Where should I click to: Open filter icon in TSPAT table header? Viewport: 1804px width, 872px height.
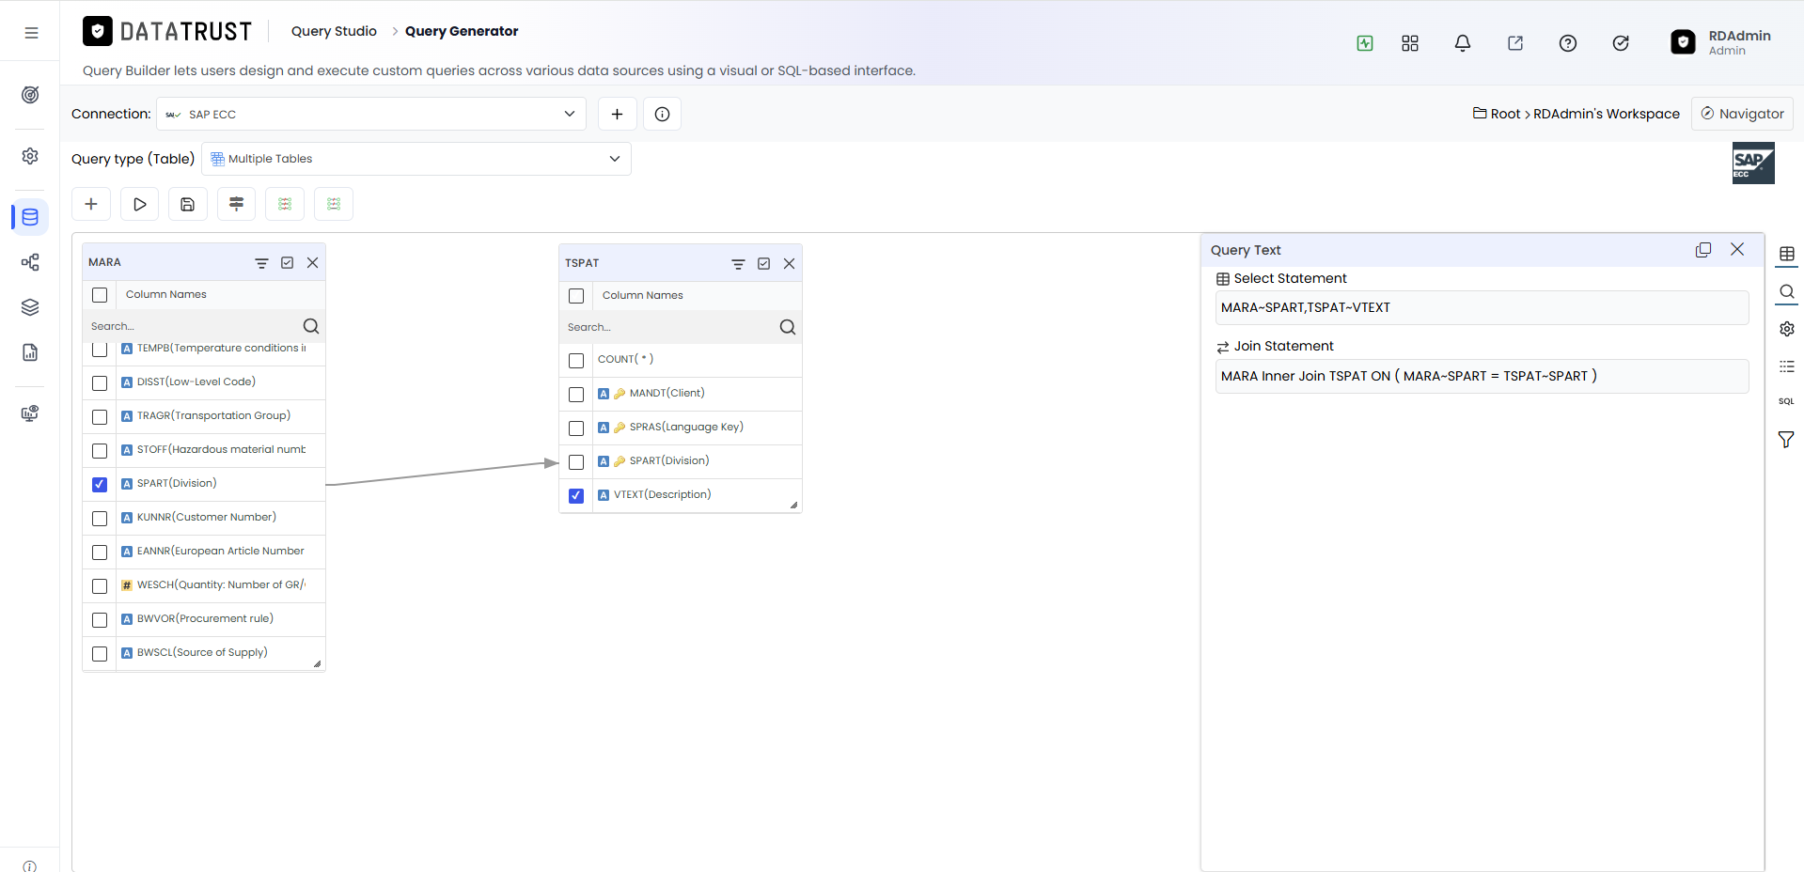pos(738,264)
